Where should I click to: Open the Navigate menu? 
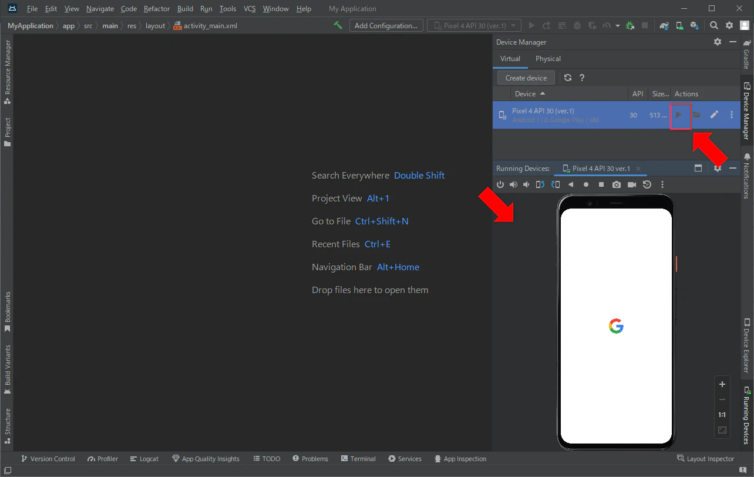click(100, 9)
